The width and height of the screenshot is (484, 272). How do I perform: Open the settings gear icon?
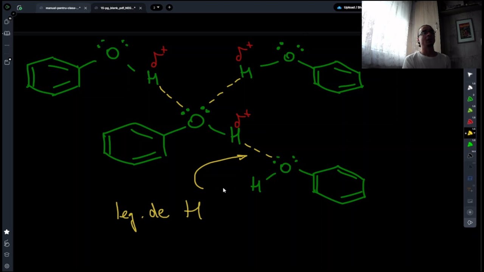(x=7, y=266)
